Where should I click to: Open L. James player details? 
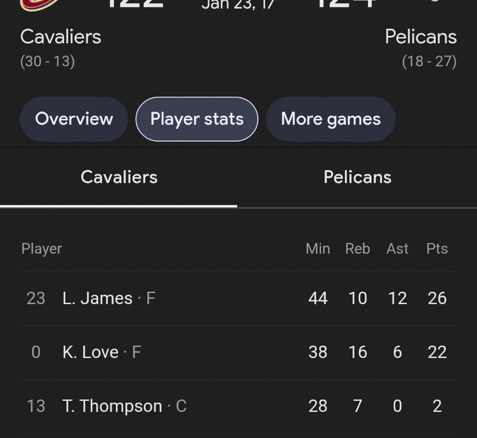[x=98, y=298]
